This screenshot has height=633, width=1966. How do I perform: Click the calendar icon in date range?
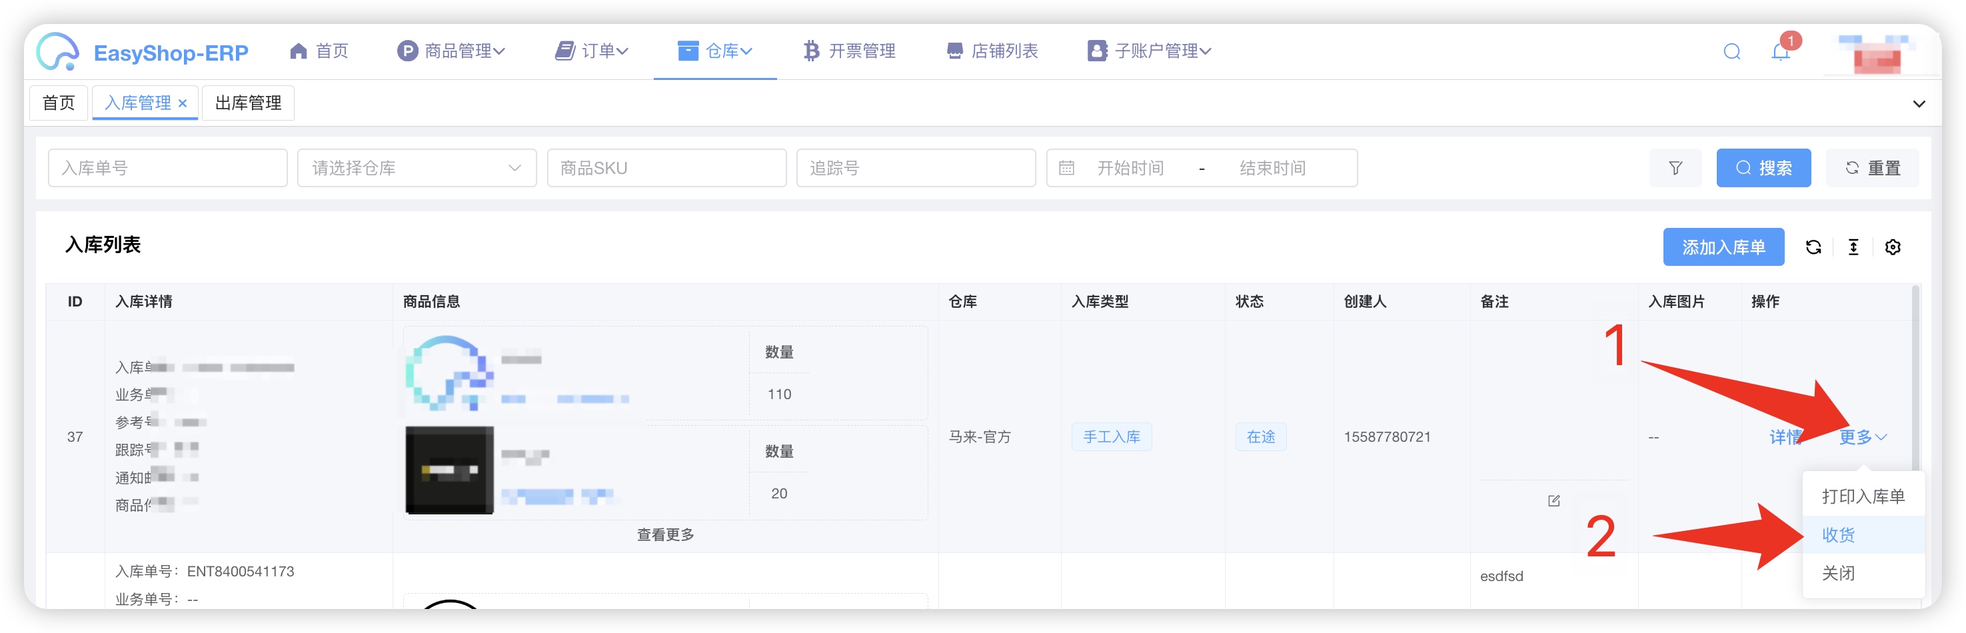pyautogui.click(x=1066, y=168)
